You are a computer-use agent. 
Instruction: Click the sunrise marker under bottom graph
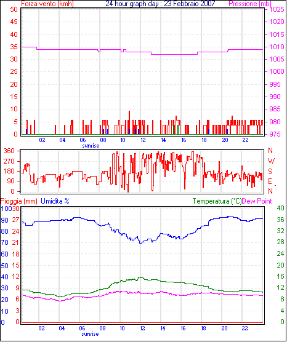(90, 334)
